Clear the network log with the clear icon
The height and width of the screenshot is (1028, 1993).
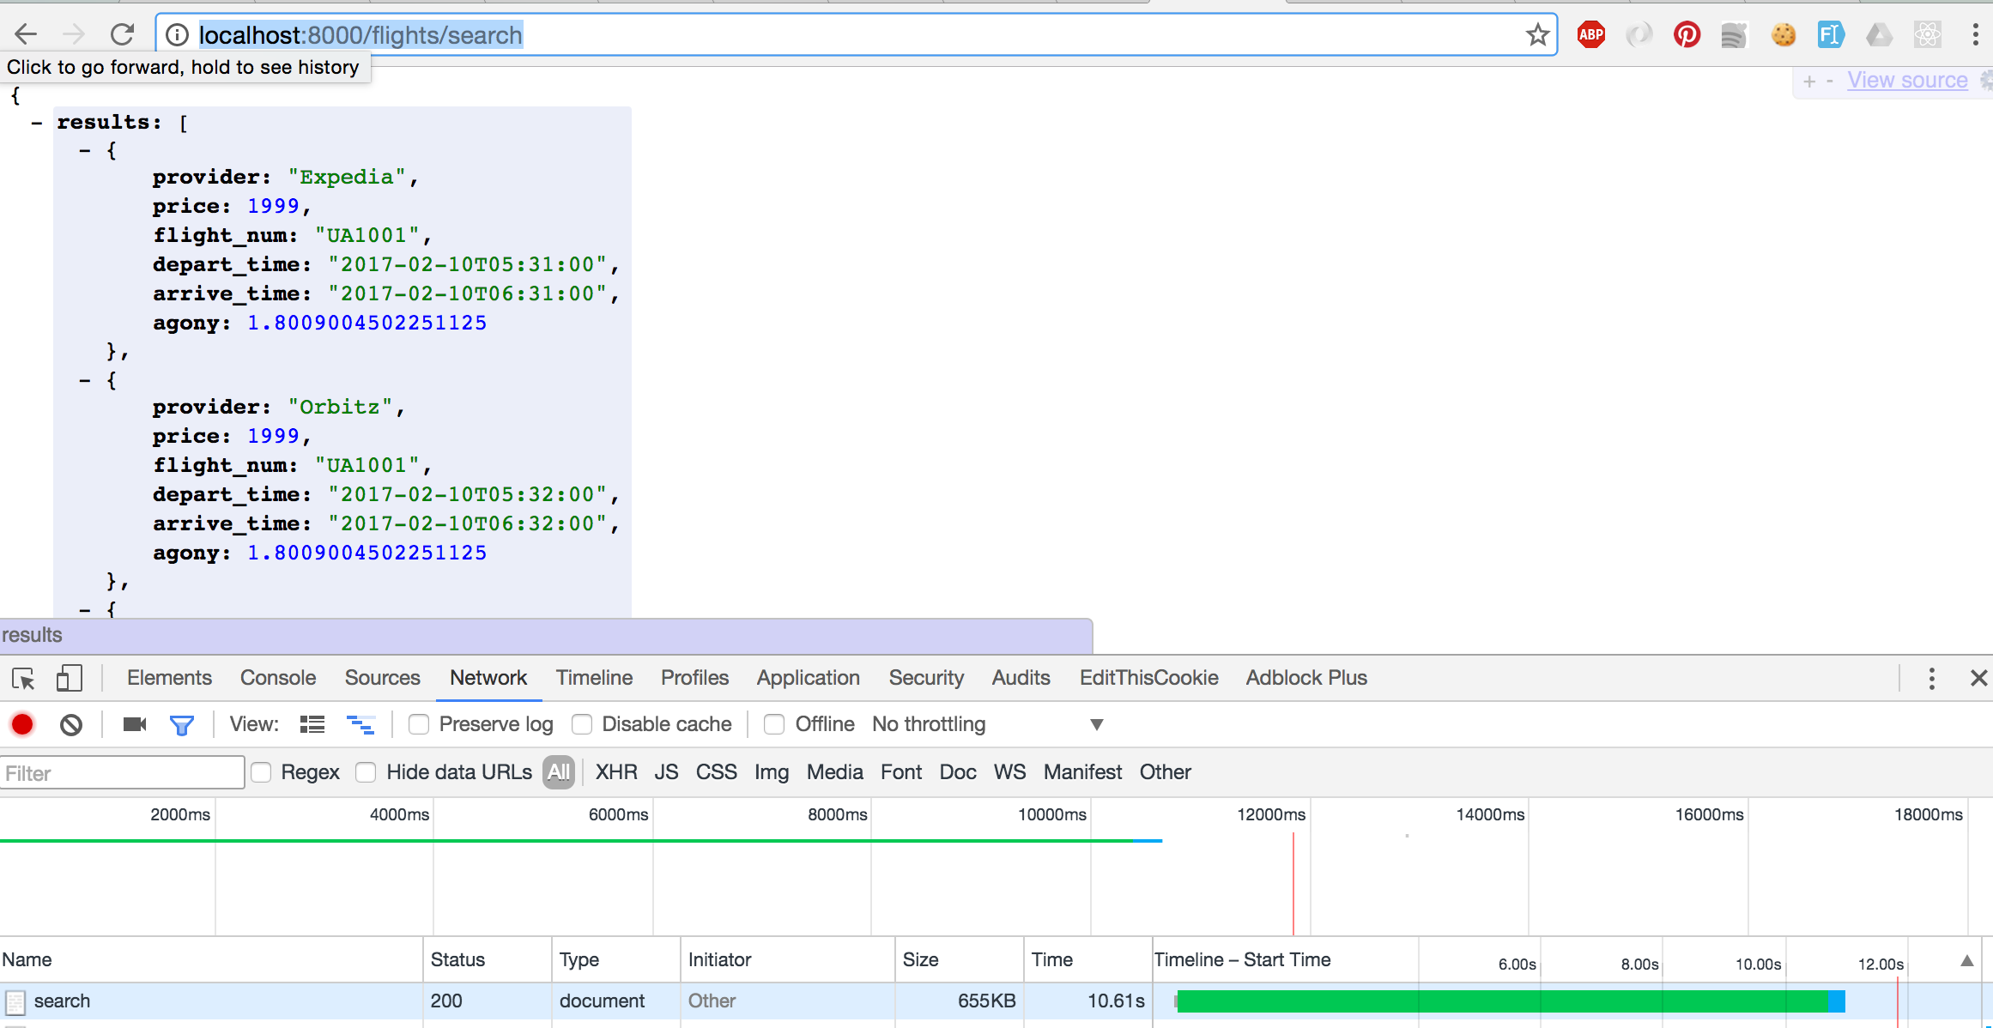(71, 724)
